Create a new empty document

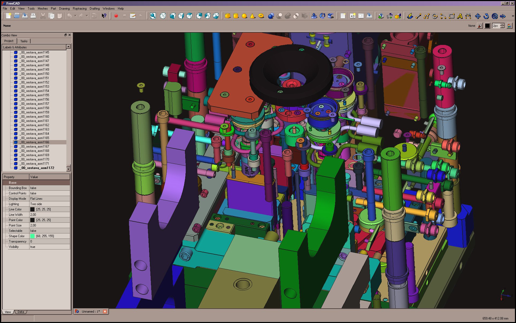pyautogui.click(x=8, y=16)
